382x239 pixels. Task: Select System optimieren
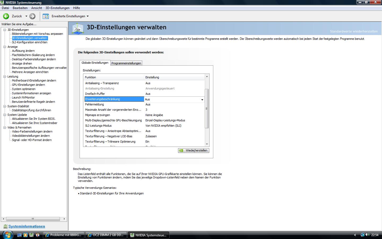point(24,89)
